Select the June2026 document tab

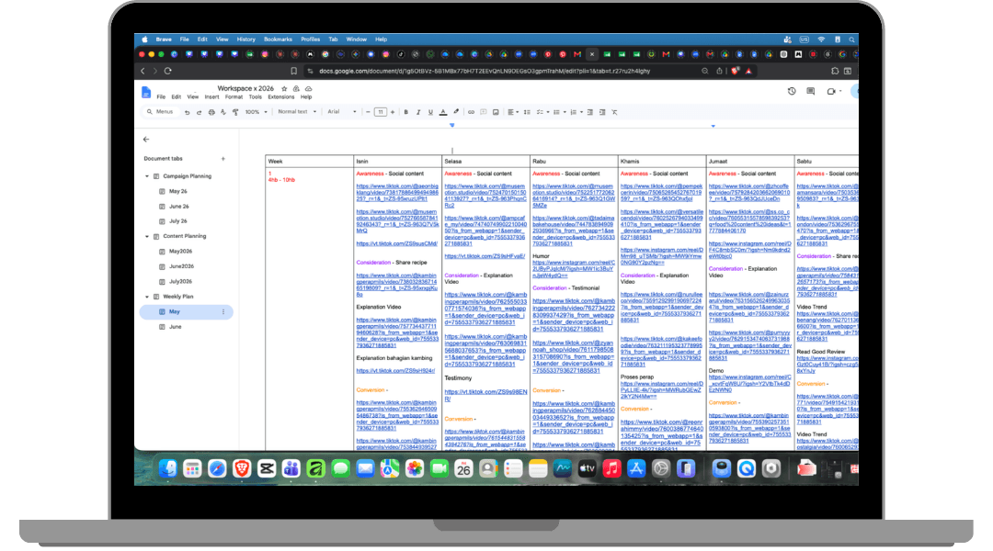pos(181,266)
